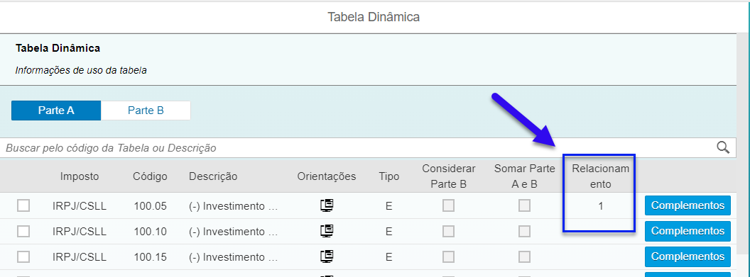Select row checkbox for code 100.10

[23, 231]
